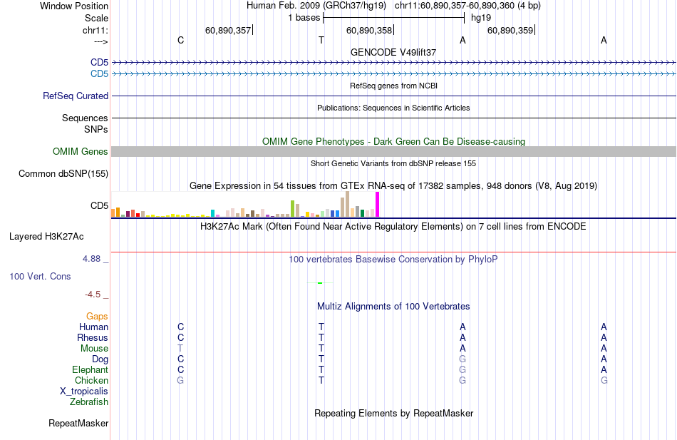Open Gene Expression in 54 tissues GTEx title
The image size is (677, 440).
tap(393, 186)
